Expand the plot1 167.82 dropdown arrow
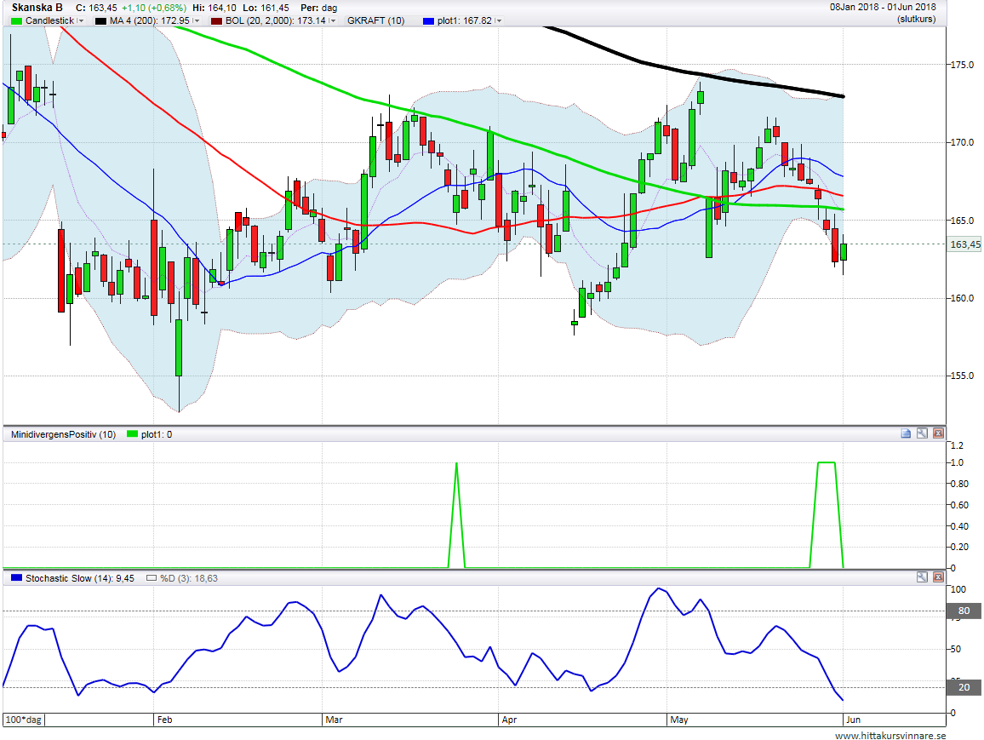984x740 pixels. (499, 20)
